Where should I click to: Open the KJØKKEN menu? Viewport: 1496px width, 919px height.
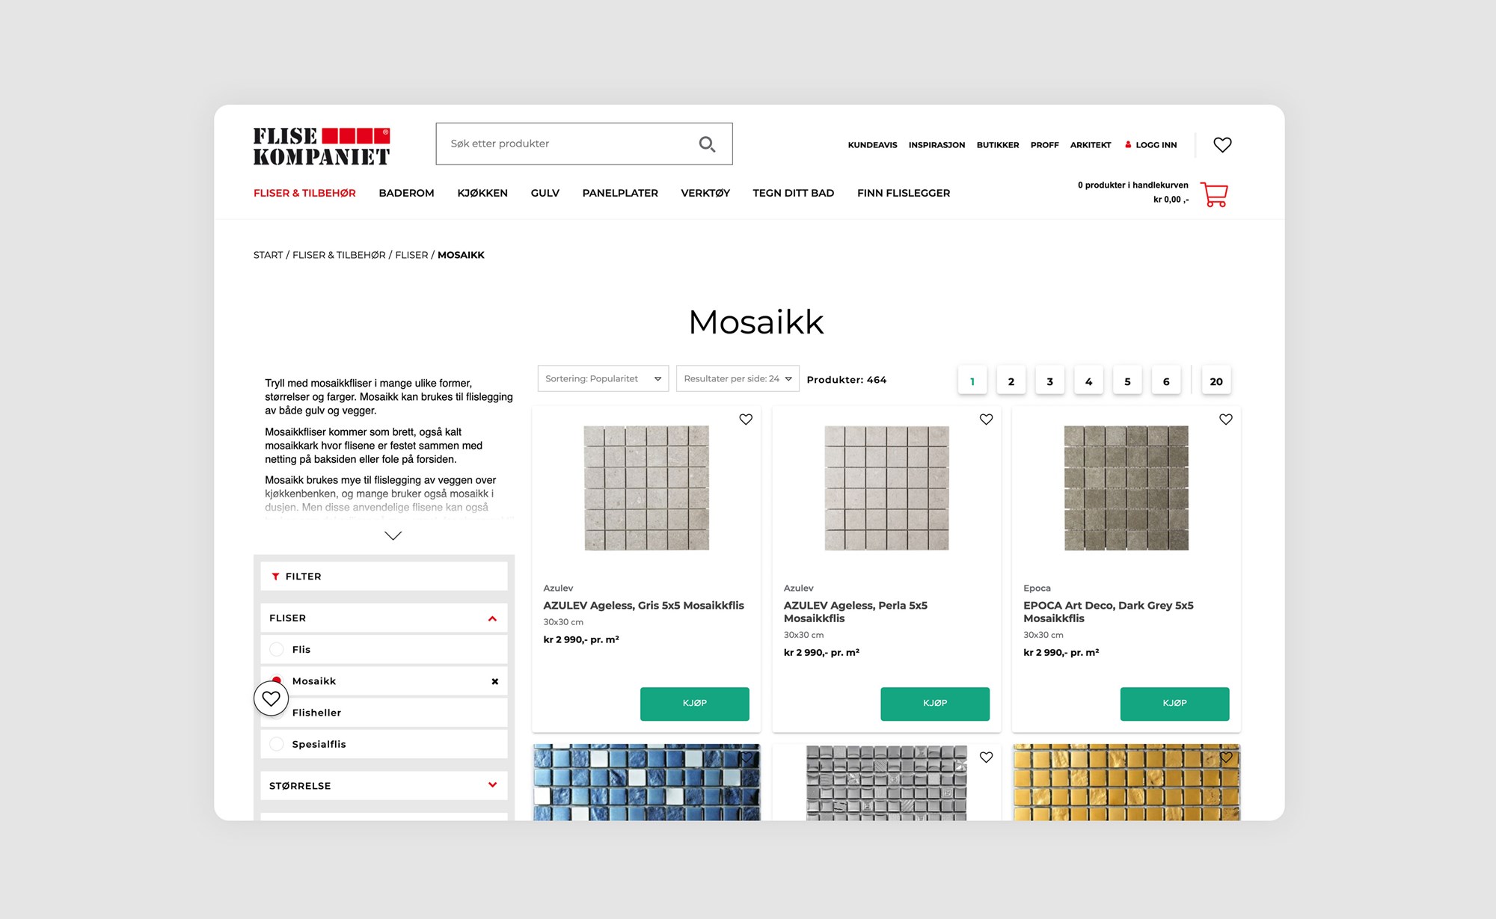(x=482, y=193)
